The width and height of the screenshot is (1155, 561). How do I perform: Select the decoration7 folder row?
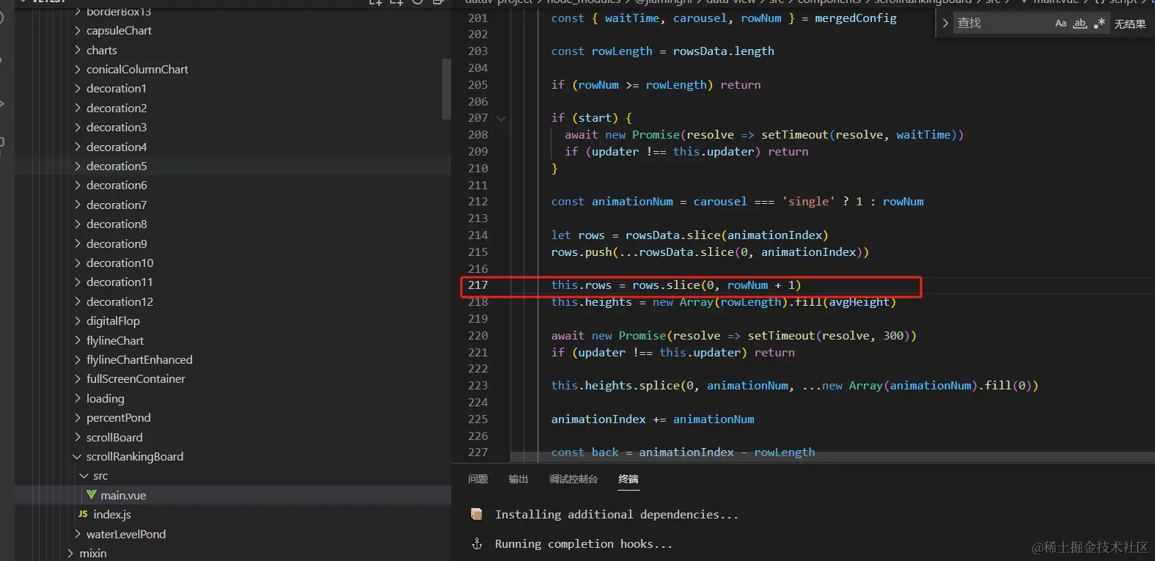pos(232,205)
